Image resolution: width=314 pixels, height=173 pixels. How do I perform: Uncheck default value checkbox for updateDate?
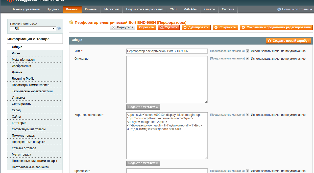[248, 171]
